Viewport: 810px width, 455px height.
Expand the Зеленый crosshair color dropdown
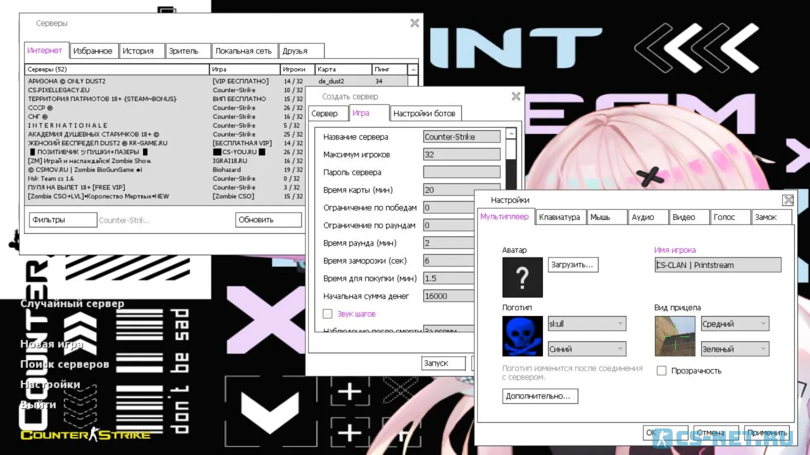[x=735, y=349]
